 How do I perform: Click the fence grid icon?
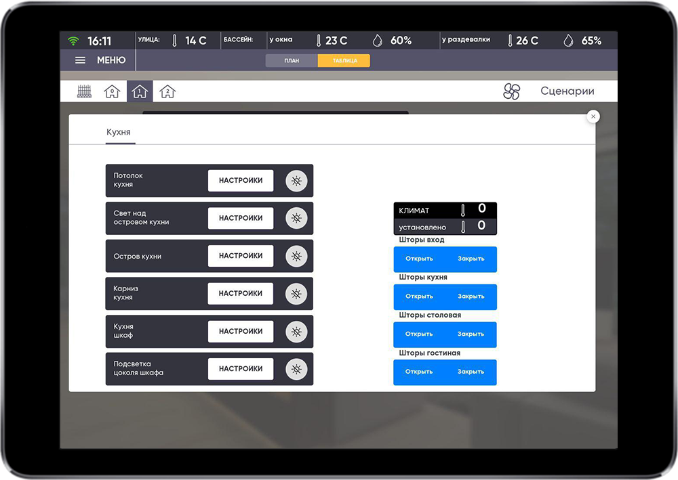pyautogui.click(x=84, y=91)
